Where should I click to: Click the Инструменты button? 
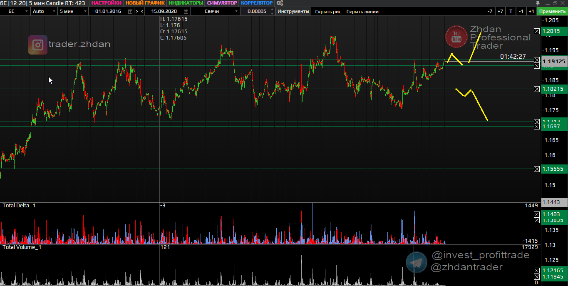point(293,11)
